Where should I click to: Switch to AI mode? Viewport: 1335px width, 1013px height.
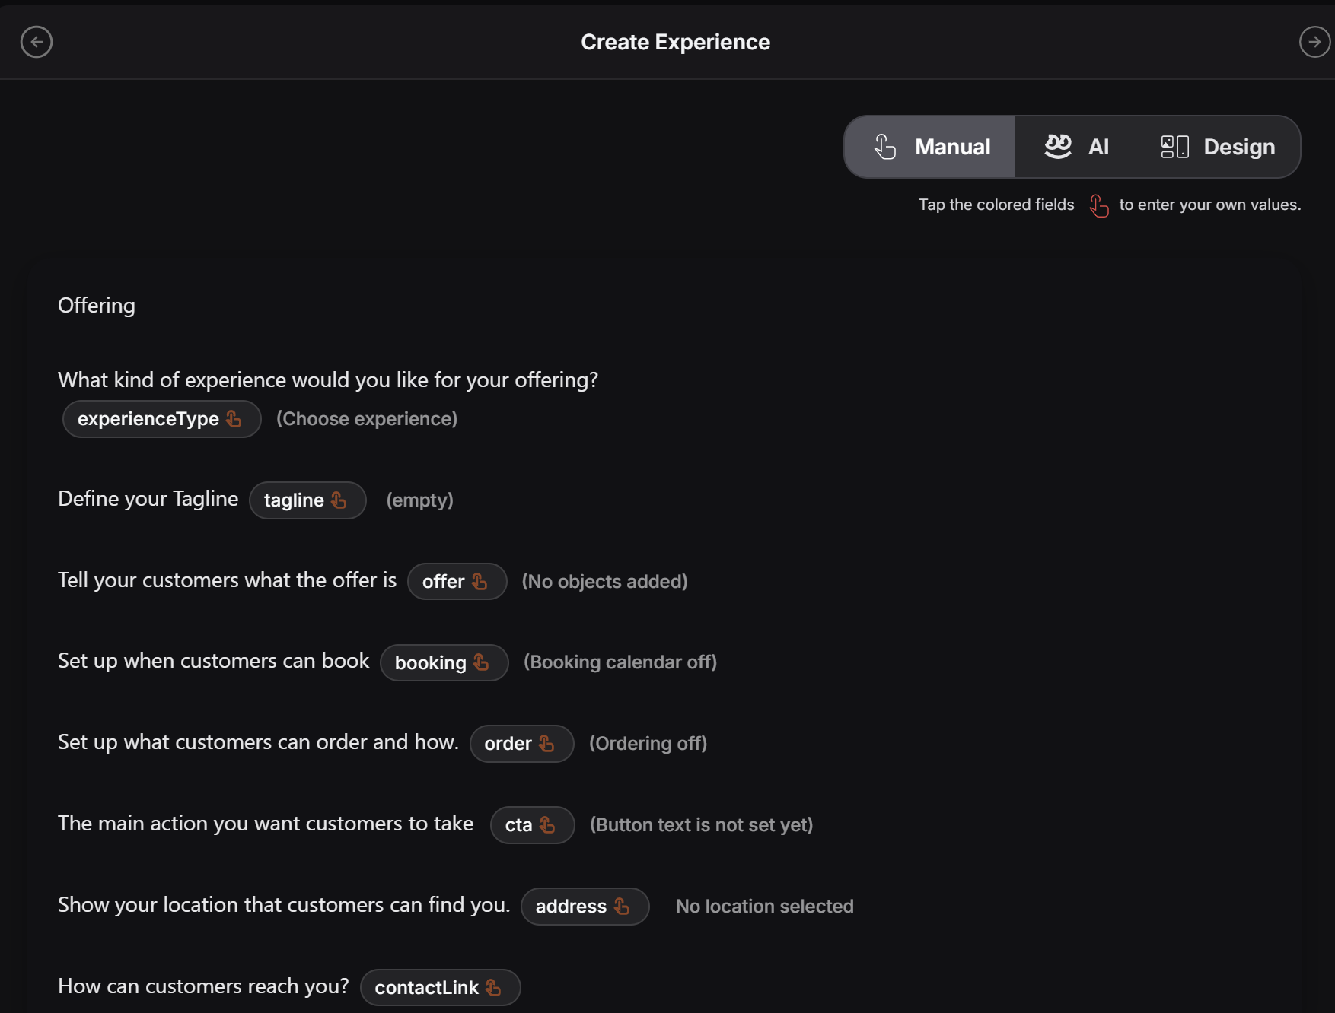point(1076,147)
